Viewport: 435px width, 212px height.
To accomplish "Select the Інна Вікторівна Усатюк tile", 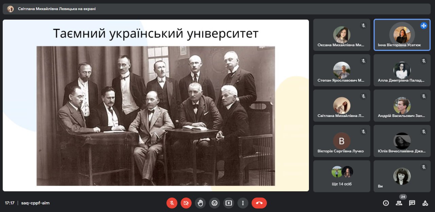I will tap(402, 35).
